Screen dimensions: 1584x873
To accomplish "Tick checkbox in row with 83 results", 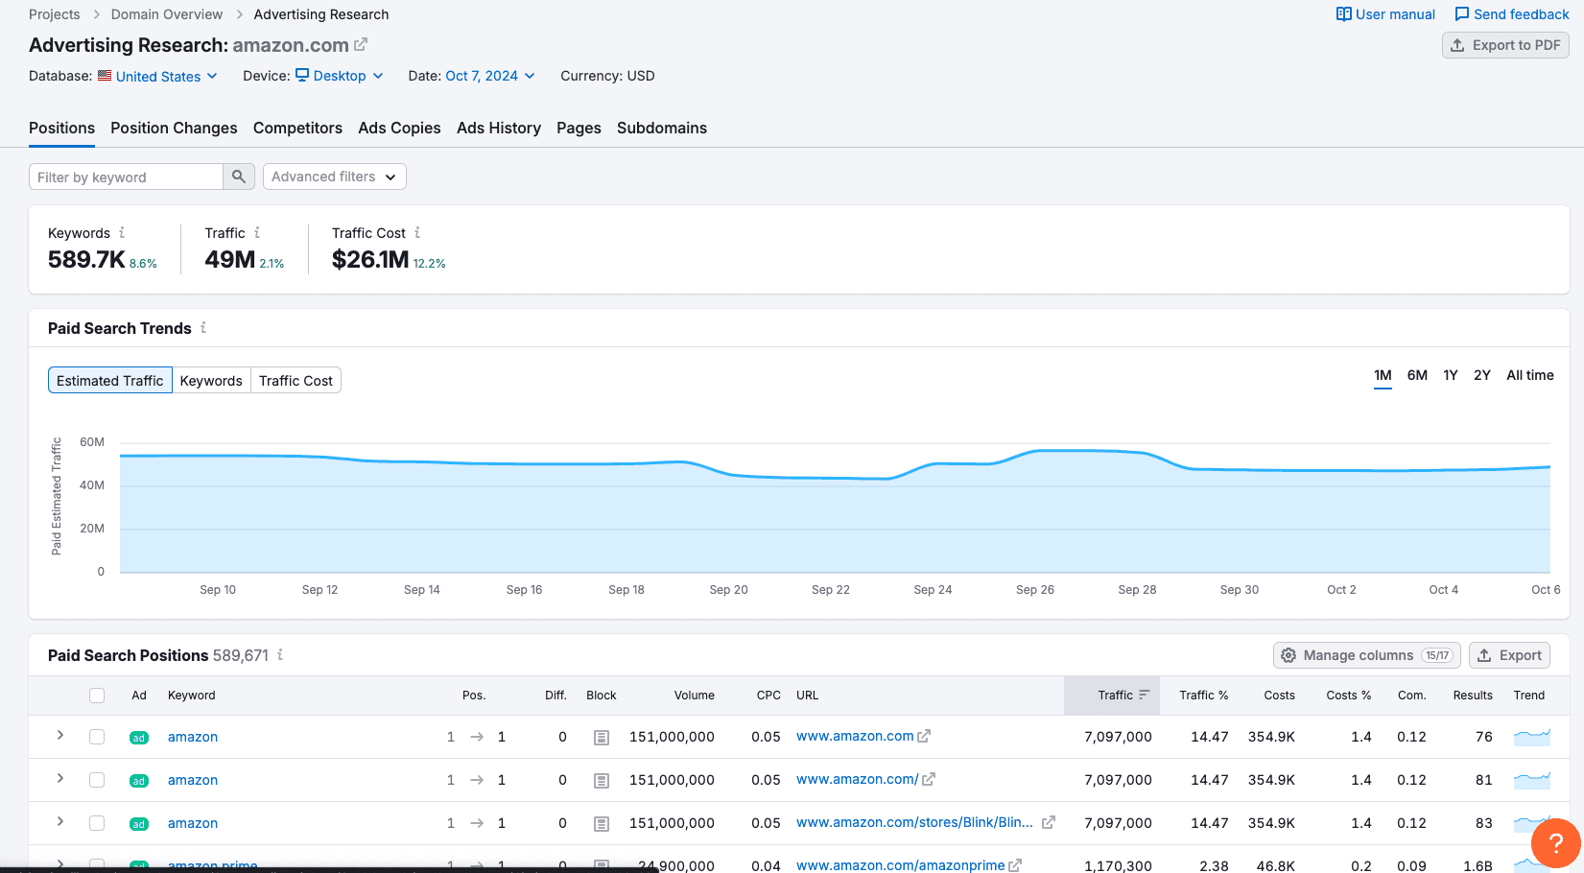I will [x=97, y=823].
